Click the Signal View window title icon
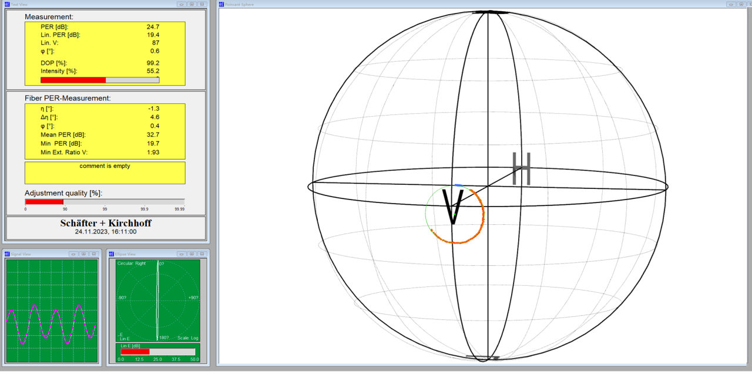The image size is (752, 375). [x=7, y=254]
